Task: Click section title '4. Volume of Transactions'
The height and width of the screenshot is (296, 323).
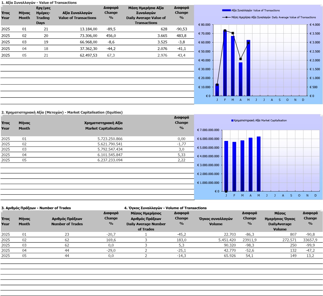Action: (x=165, y=208)
